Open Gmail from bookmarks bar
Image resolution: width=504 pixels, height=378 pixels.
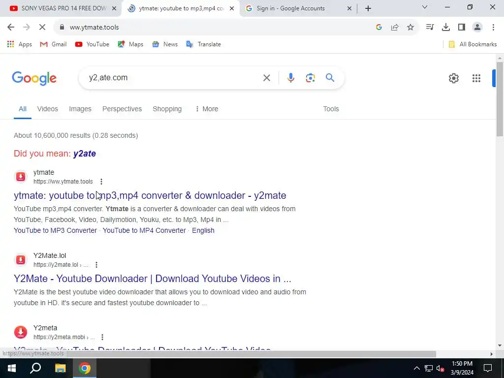(x=53, y=44)
